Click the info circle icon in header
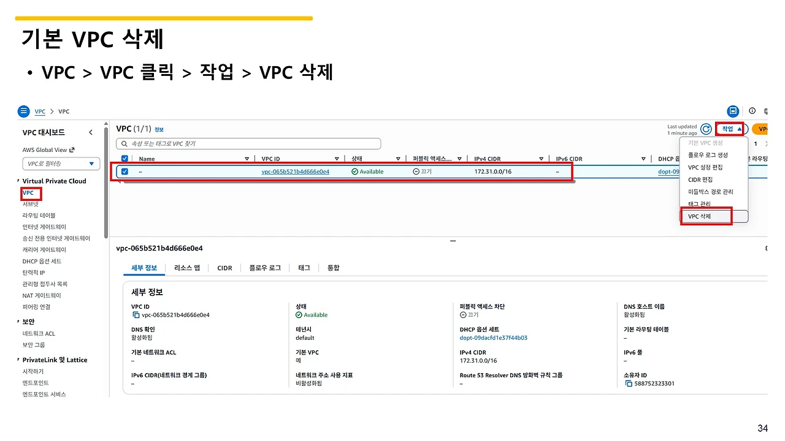Viewport: 785px width, 441px height. pyautogui.click(x=752, y=111)
